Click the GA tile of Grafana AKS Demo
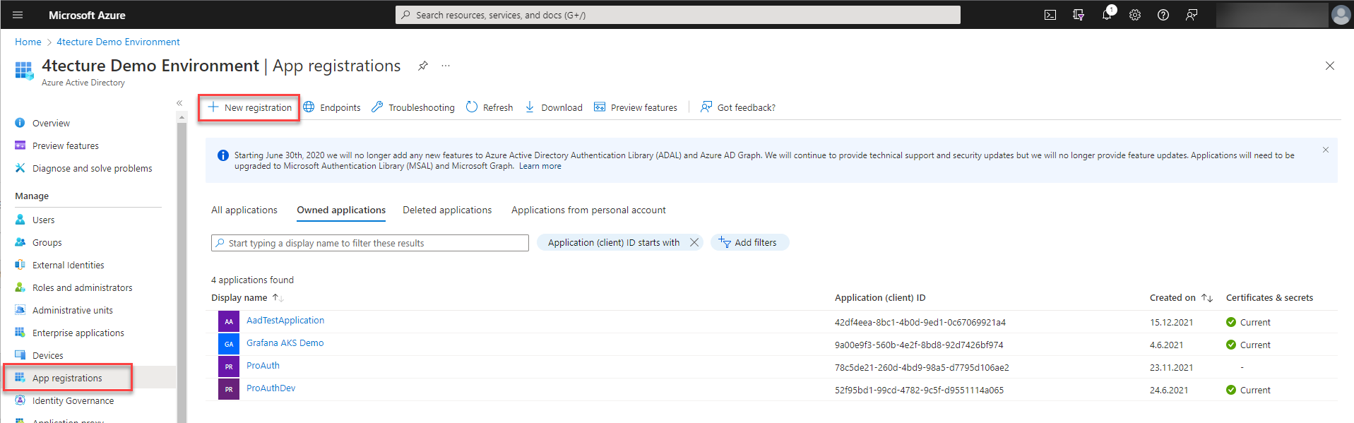Viewport: 1354px width, 423px height. [229, 344]
